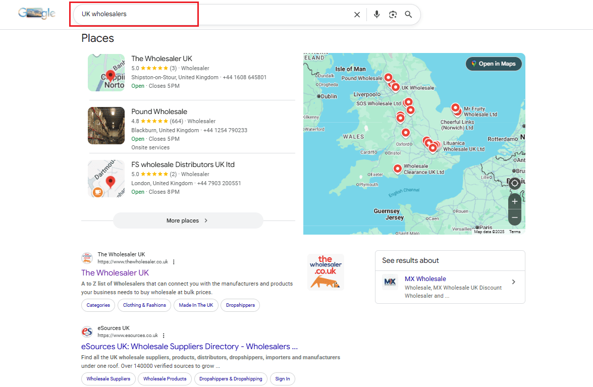The image size is (593, 387).
Task: Open three-dot menu for eSources UK result
Action: click(164, 336)
